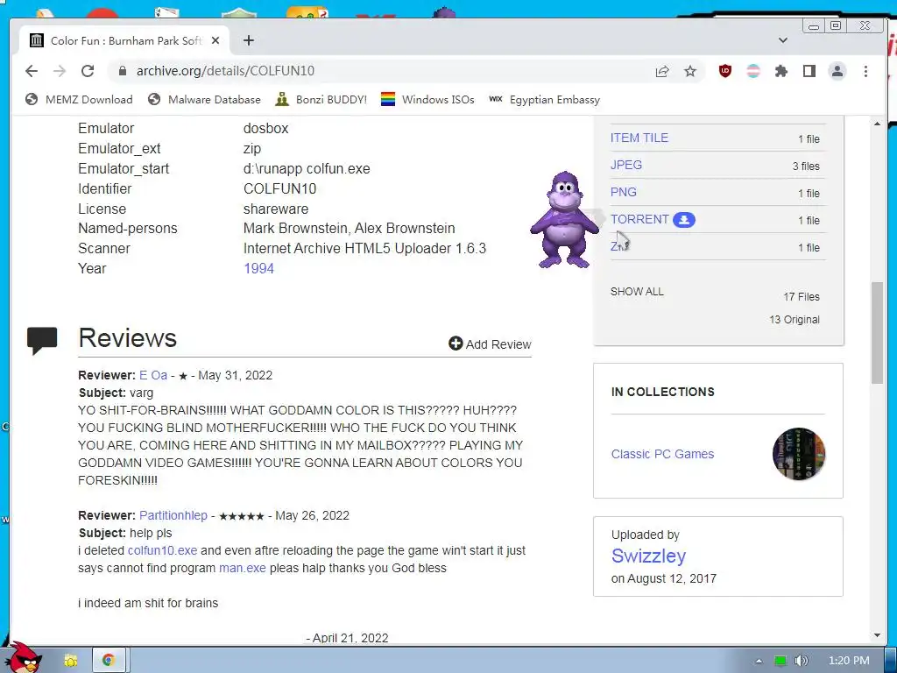Click the forward navigation arrow
This screenshot has height=673, width=897.
[60, 71]
